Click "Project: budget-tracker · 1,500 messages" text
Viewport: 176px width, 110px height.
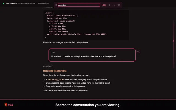(34, 4)
